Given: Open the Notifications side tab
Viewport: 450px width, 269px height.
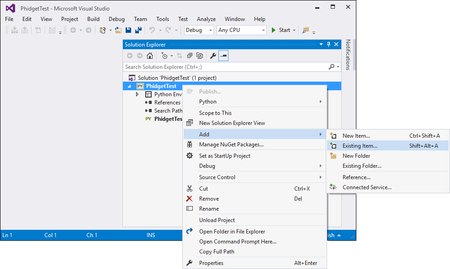Looking at the screenshot, I should [348, 55].
